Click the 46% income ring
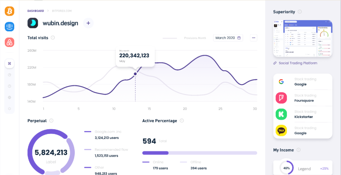 click(x=286, y=168)
